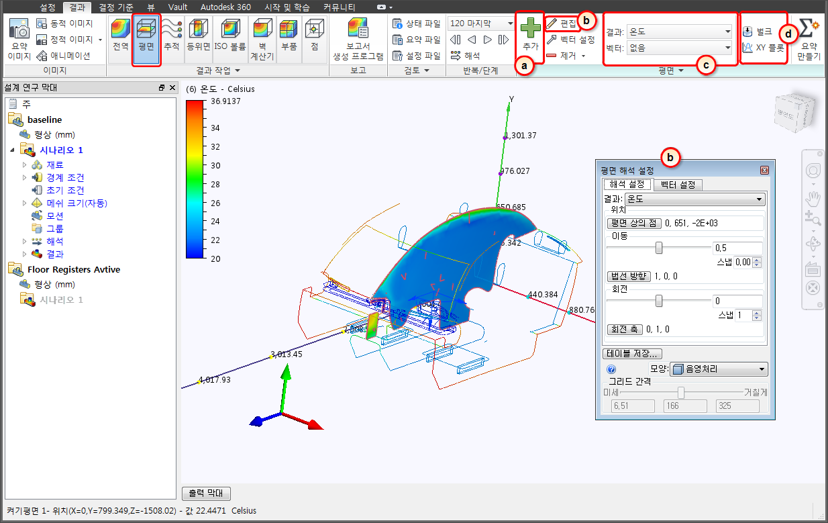The width and height of the screenshot is (828, 523).
Task: Open the 모양 음영처리 dropdown
Action: pyautogui.click(x=719, y=369)
